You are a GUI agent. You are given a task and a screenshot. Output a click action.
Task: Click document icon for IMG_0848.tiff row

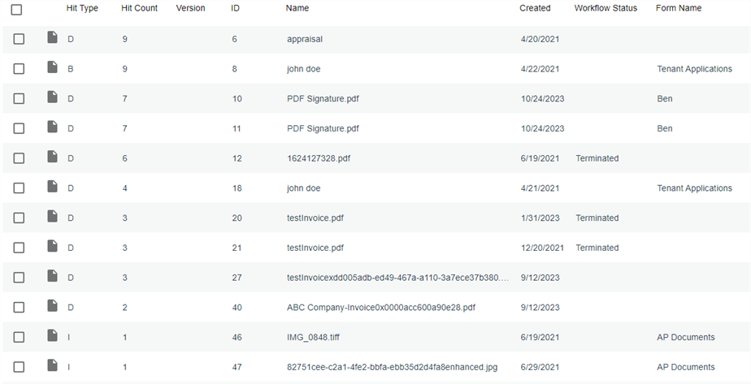pyautogui.click(x=52, y=335)
